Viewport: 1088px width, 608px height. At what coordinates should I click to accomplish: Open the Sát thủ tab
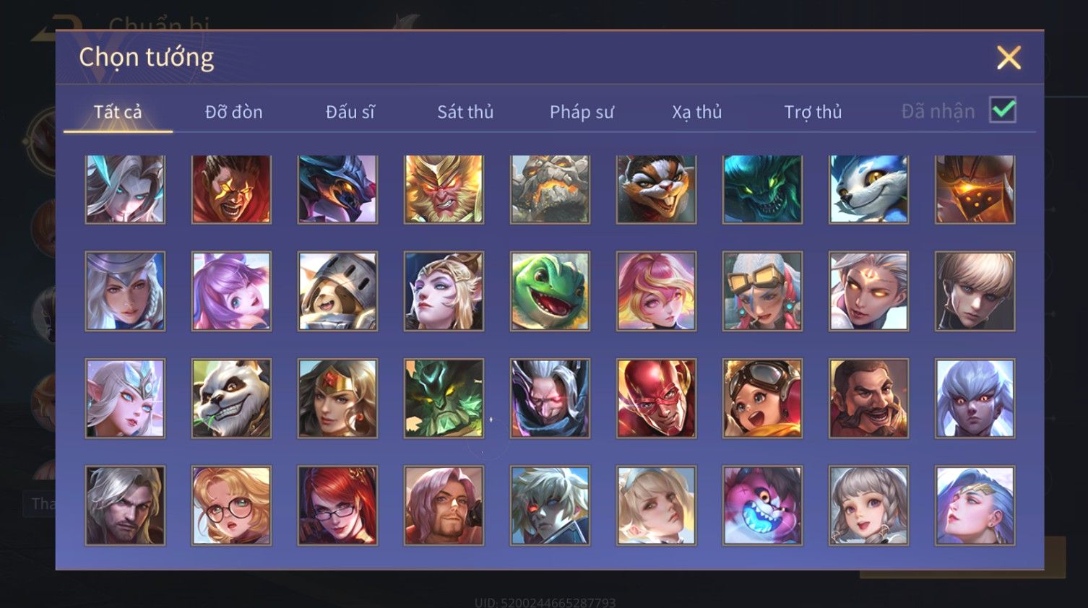465,112
